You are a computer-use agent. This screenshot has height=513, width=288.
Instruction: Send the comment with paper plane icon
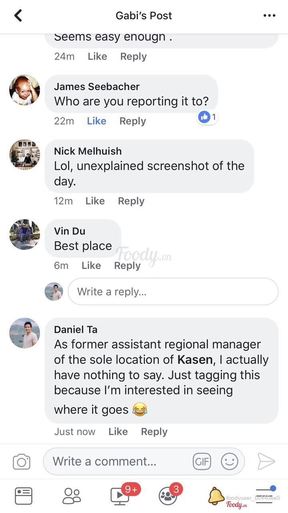coord(266,462)
